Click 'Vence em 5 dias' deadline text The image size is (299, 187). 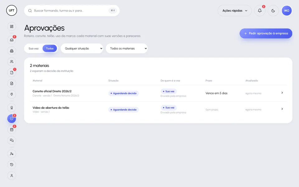(216, 93)
